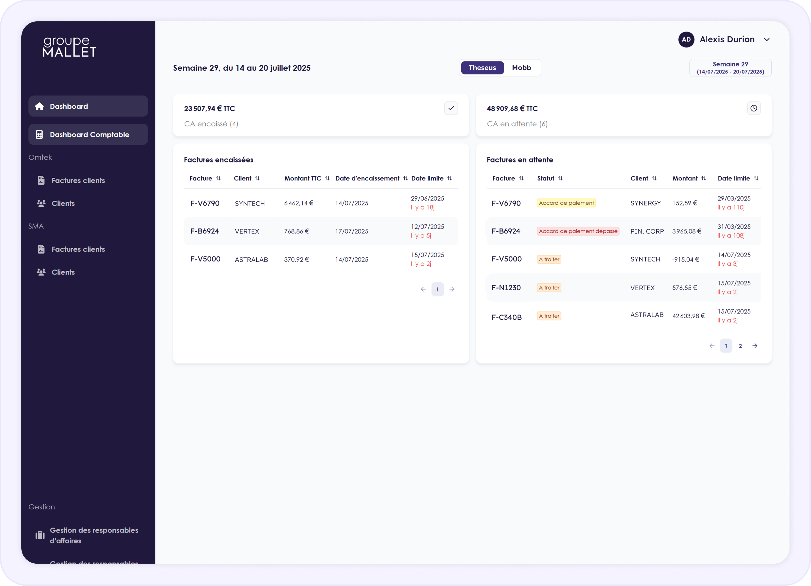
Task: Click the calculator icon beside Dashboard Comptable
Action: click(x=39, y=134)
